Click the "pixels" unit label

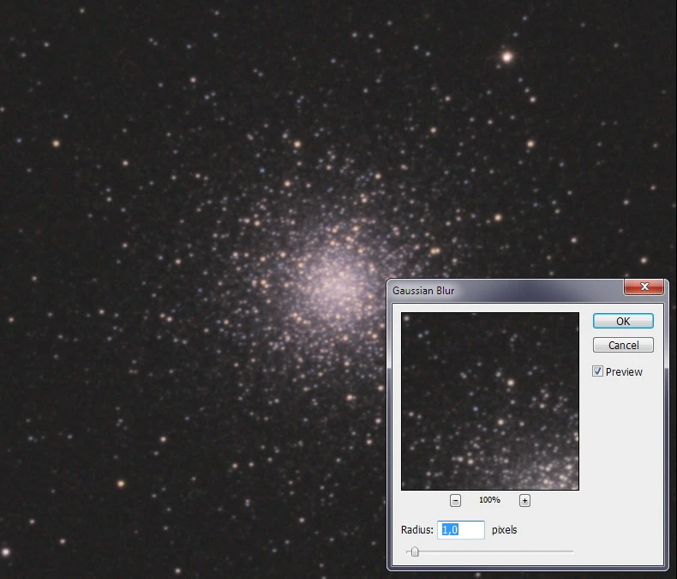point(504,530)
